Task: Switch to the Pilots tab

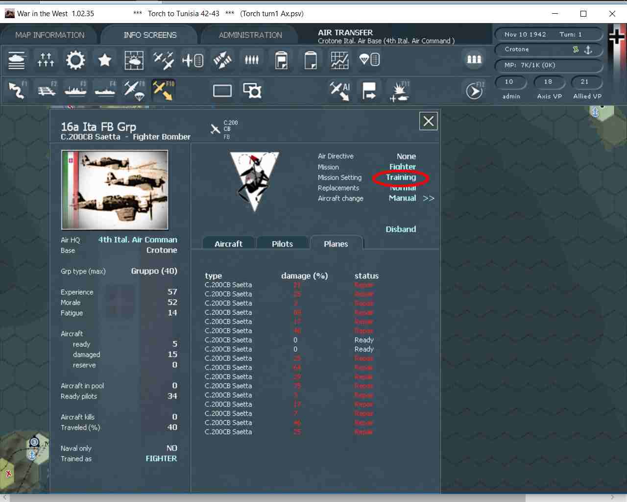Action: click(282, 244)
